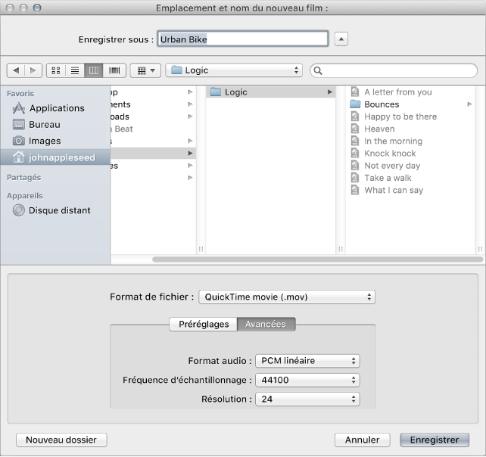Image resolution: width=486 pixels, height=457 pixels.
Task: Click the Favoris sidebar heading
Action: click(20, 94)
